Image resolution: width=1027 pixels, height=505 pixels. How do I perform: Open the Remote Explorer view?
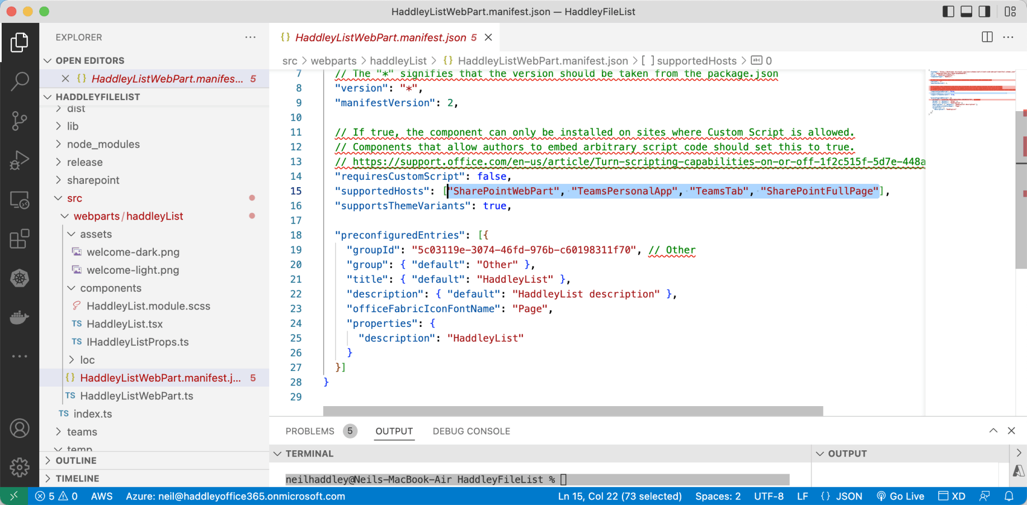tap(20, 200)
